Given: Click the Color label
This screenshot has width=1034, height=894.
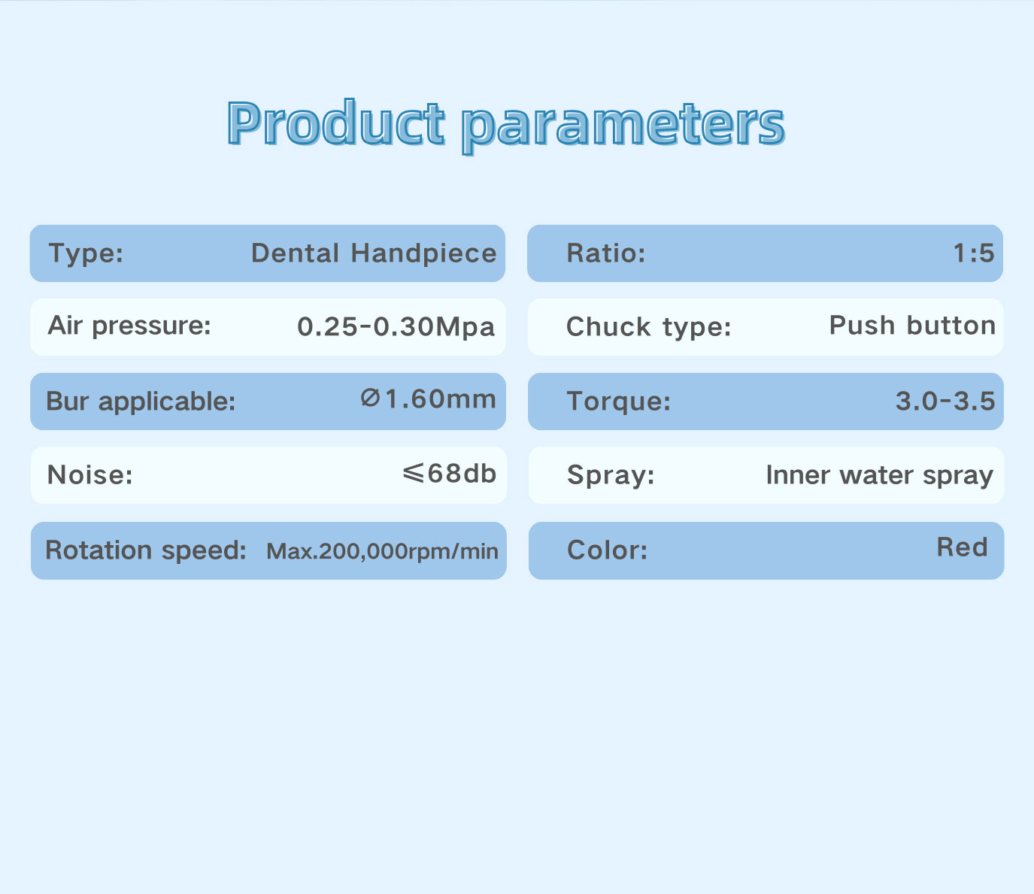Looking at the screenshot, I should [607, 550].
